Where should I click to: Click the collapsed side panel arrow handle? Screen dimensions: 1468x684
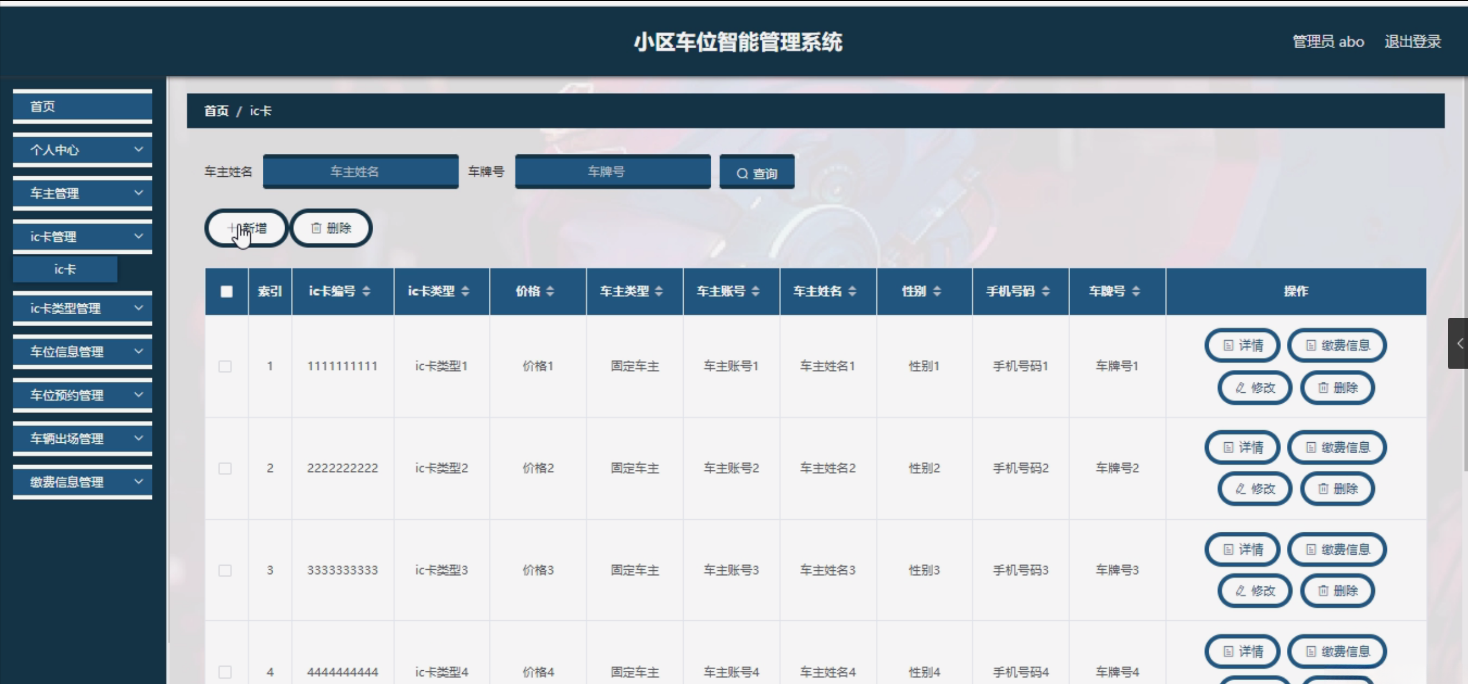pyautogui.click(x=1459, y=343)
